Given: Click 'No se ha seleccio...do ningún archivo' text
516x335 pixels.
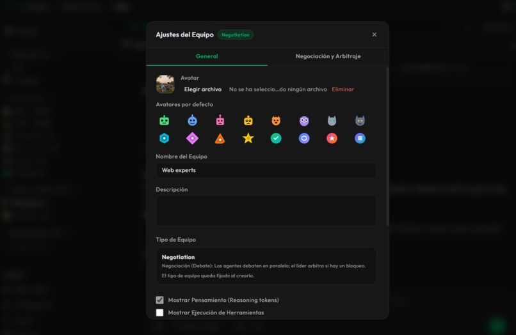Looking at the screenshot, I should tap(278, 89).
